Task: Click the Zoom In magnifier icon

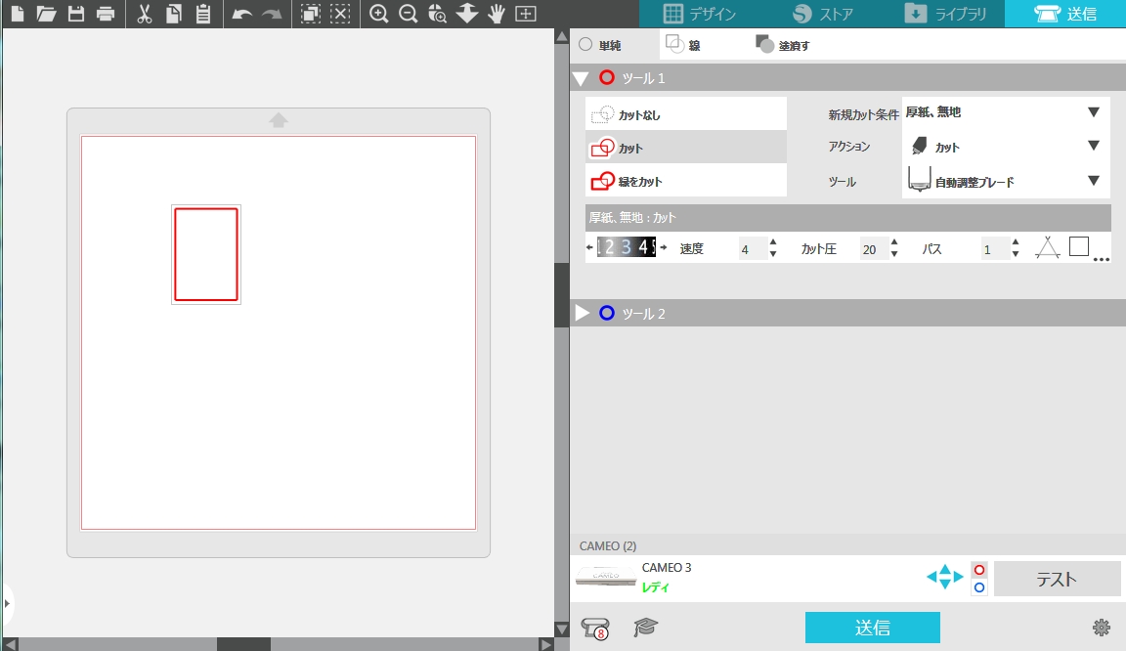Action: coord(379,14)
